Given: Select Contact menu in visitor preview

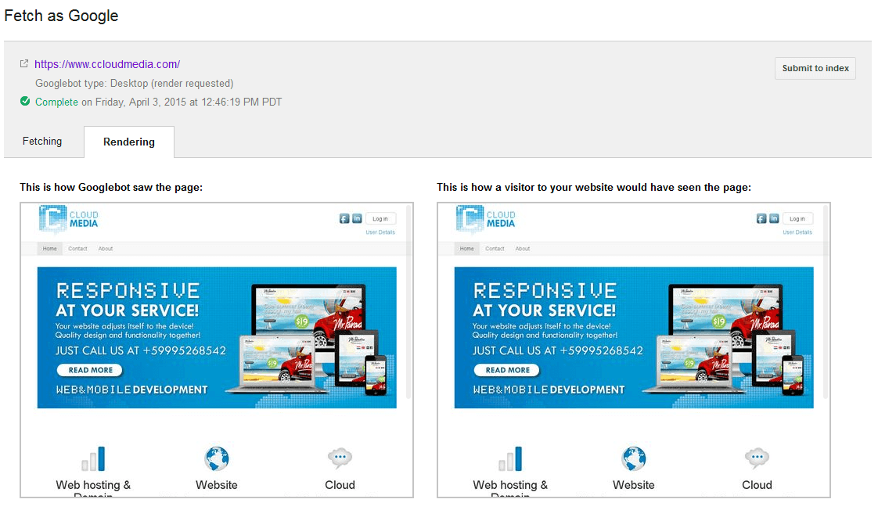Looking at the screenshot, I should [495, 249].
